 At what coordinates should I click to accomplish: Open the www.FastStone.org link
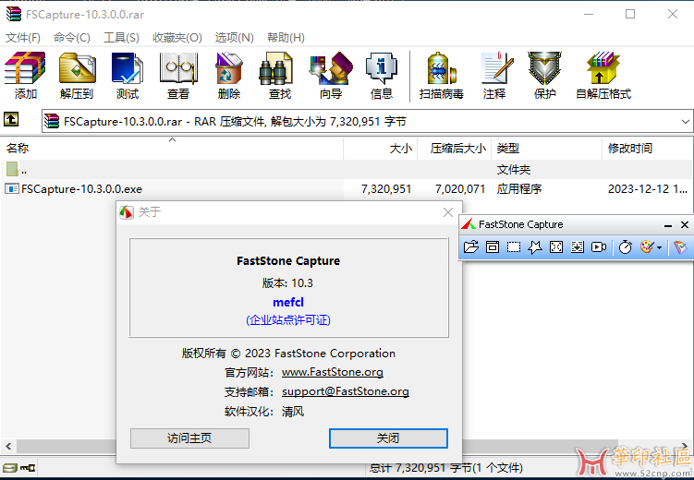tap(332, 372)
